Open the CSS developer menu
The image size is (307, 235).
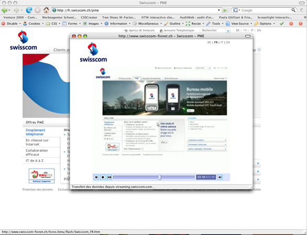point(53,23)
